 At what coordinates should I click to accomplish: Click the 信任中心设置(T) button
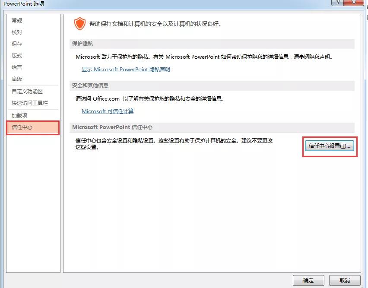[330, 146]
